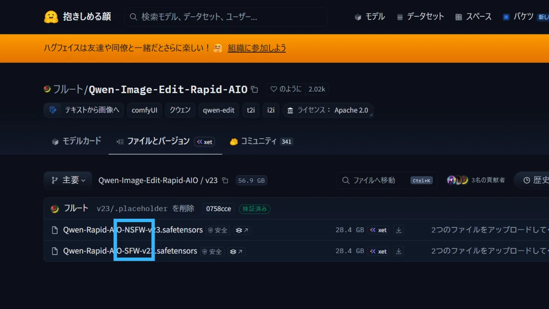Click the ライセンス Apache 2.0 tag
Screen dimensions: 549x309
tap(328, 110)
